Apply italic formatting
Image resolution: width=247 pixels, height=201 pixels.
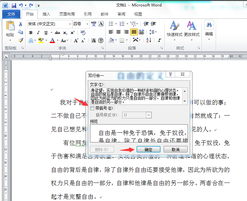click(38, 32)
